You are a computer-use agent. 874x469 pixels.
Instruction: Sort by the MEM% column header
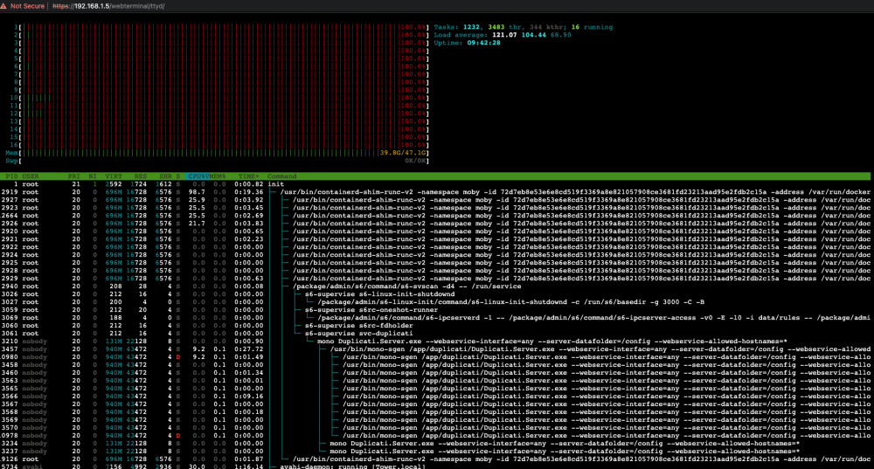(x=218, y=176)
